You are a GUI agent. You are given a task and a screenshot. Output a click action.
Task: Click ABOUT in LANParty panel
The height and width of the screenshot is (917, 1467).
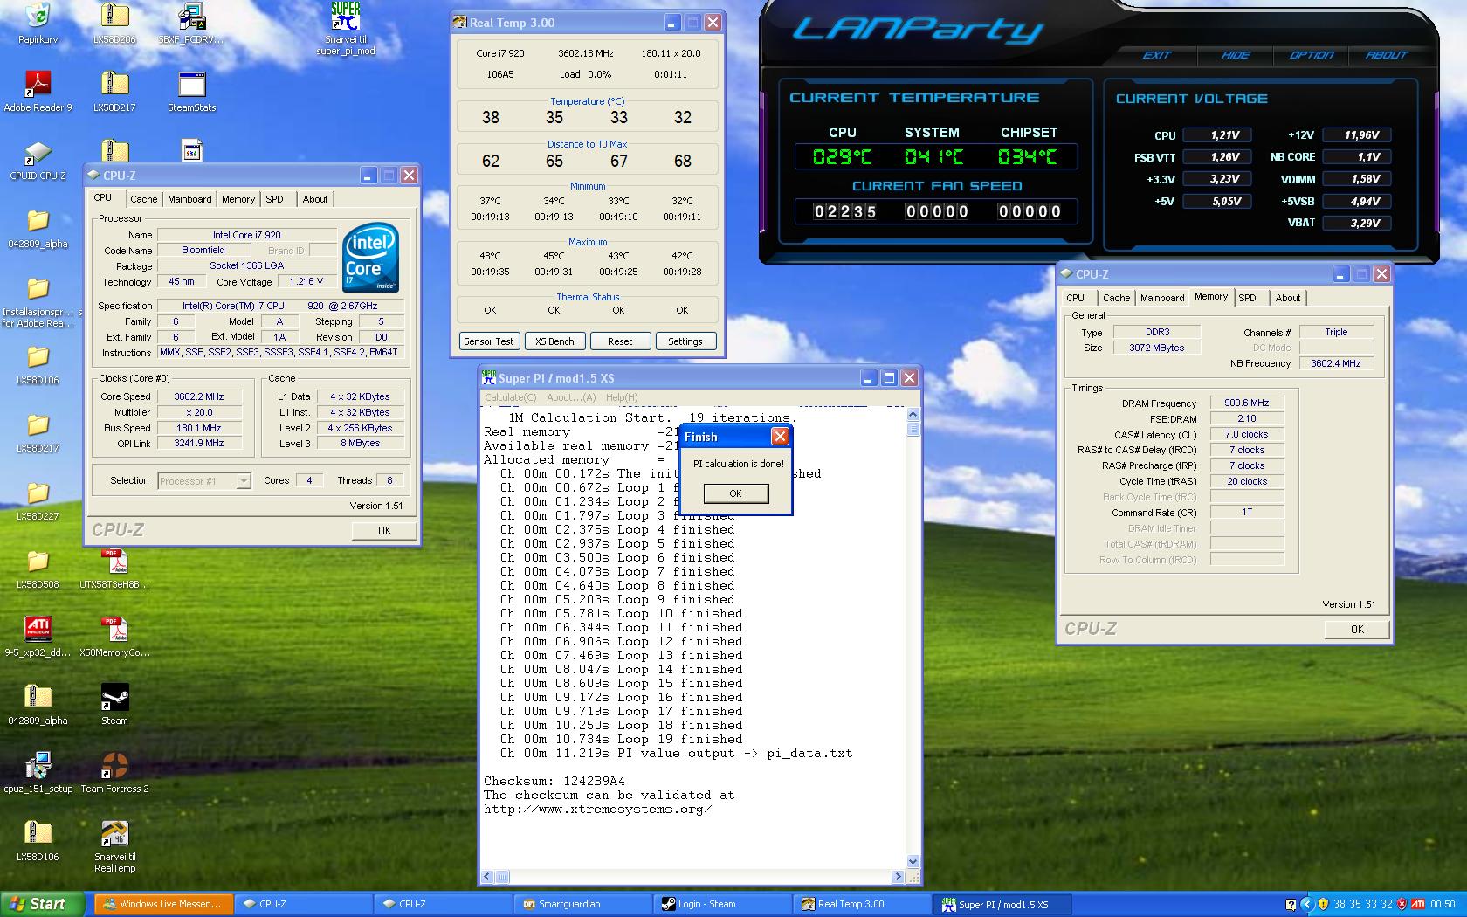click(1387, 55)
